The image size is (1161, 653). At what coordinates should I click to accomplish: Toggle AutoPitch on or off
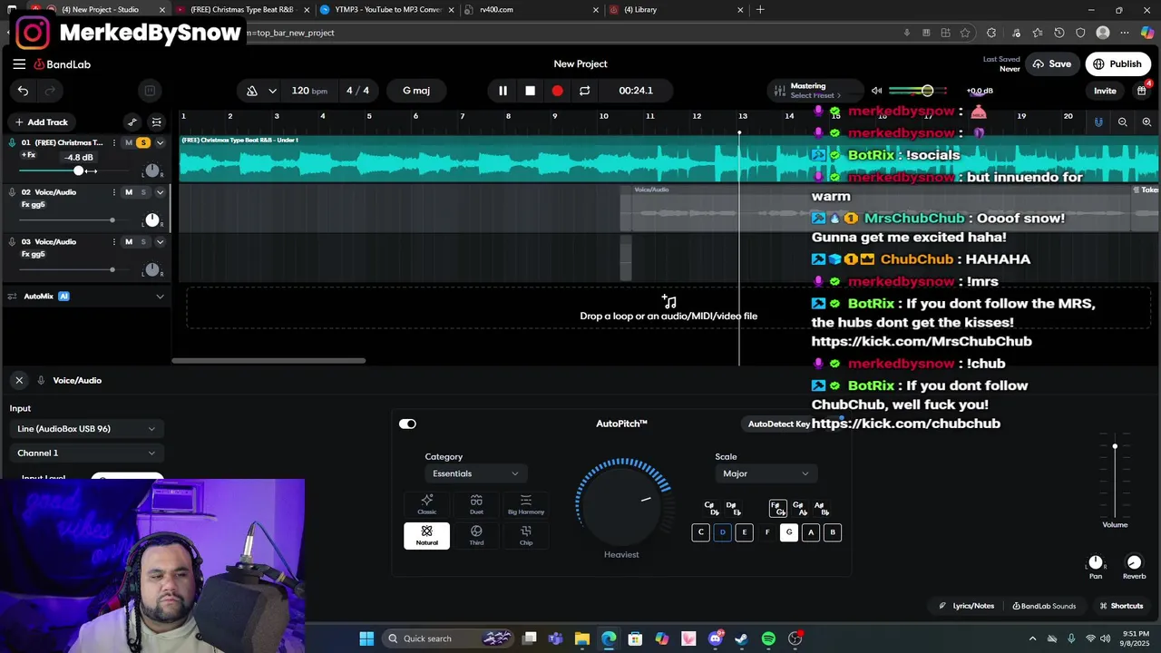pos(407,424)
